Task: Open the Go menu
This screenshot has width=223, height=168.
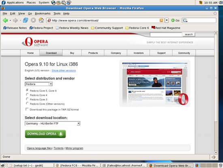Action: coord(30,13)
